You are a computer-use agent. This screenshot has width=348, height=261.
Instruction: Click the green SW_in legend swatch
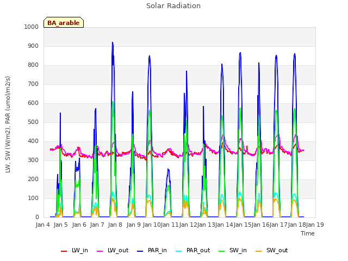click(222, 251)
